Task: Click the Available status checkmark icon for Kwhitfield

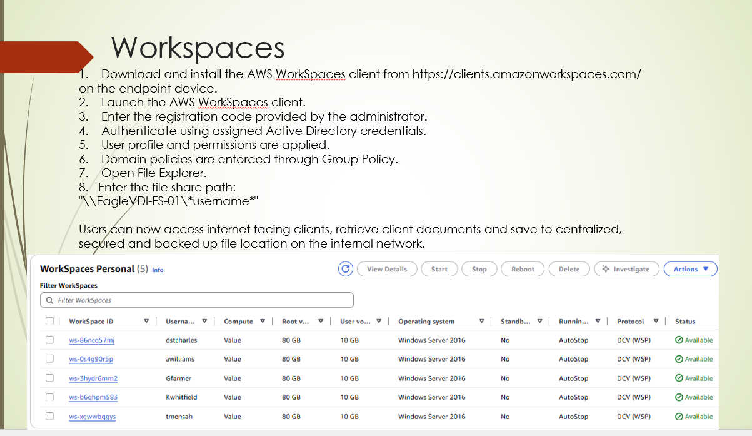Action: point(679,397)
